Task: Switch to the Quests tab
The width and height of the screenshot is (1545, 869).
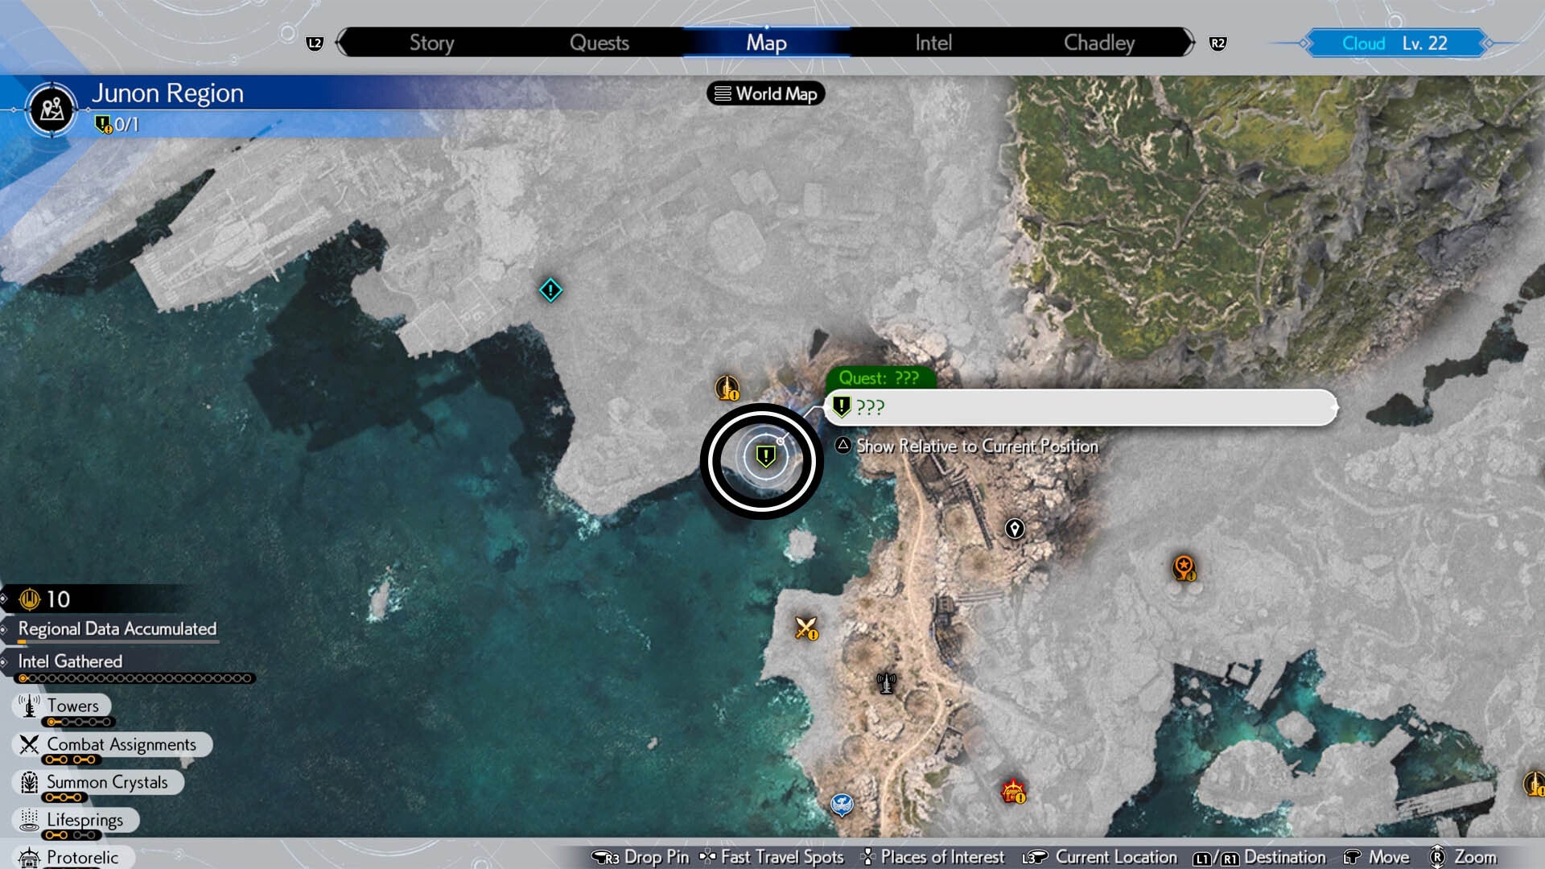Action: tap(599, 43)
